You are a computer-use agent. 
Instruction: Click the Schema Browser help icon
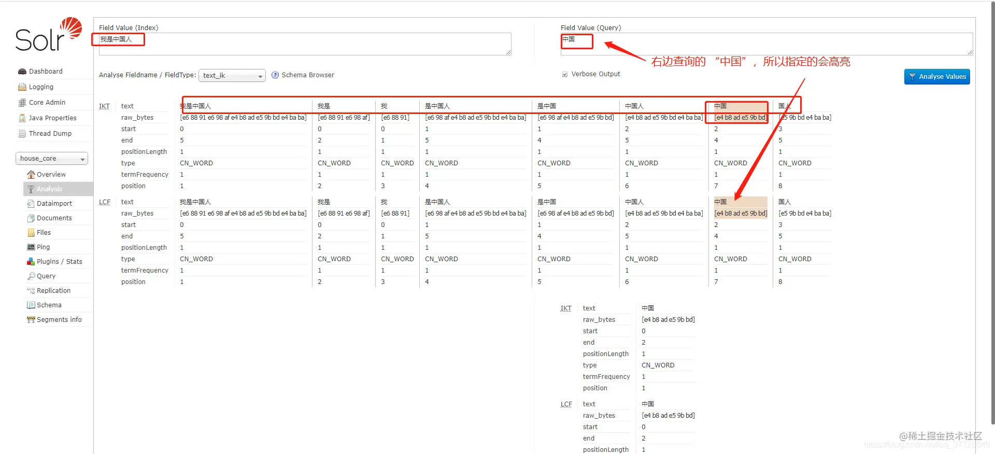tap(275, 75)
